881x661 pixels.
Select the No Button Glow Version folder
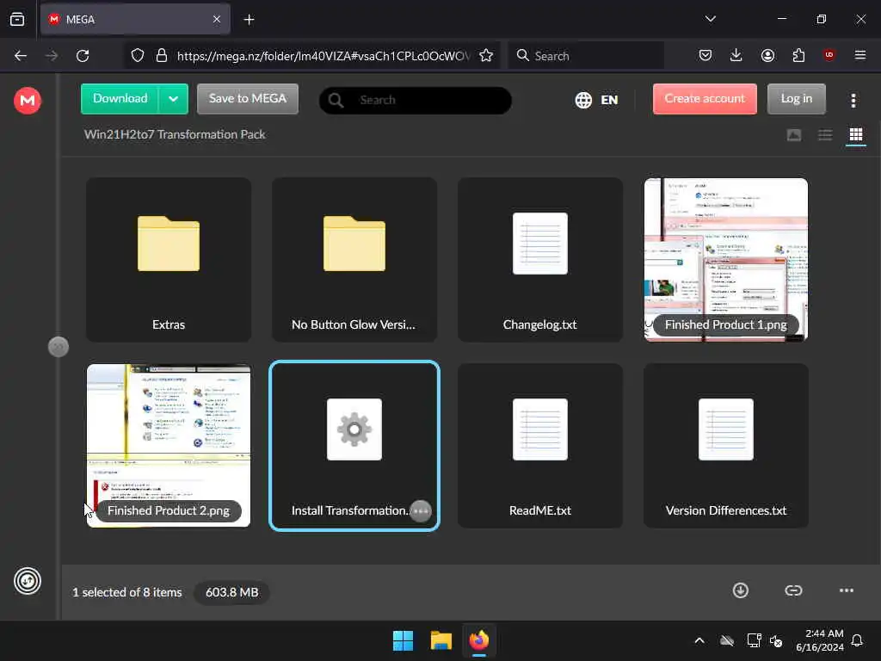point(354,260)
